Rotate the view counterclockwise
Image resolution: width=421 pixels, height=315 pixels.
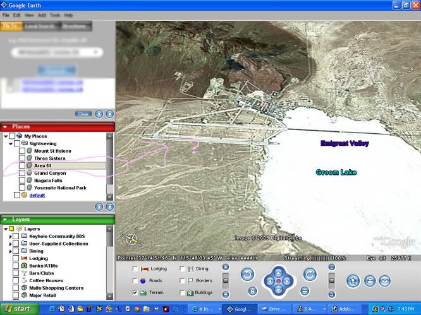point(248,275)
